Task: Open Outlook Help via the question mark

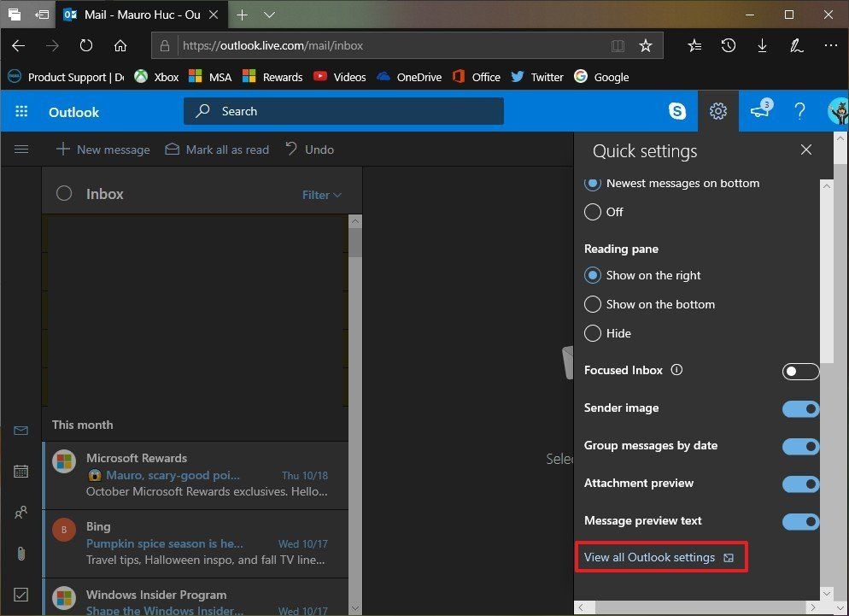Action: [x=800, y=111]
